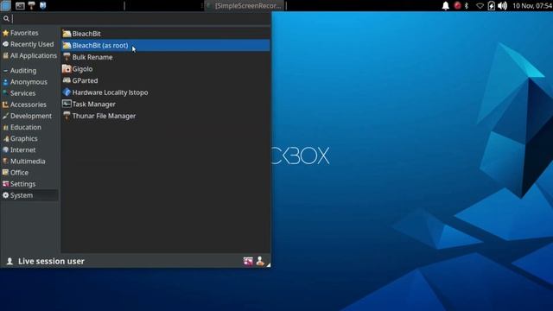Viewport: 553px width, 311px height.
Task: Launch BleachBit (as root)
Action: [x=165, y=45]
